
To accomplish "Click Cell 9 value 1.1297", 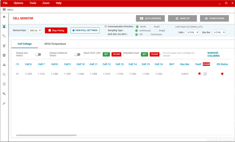I will click(68, 74).
